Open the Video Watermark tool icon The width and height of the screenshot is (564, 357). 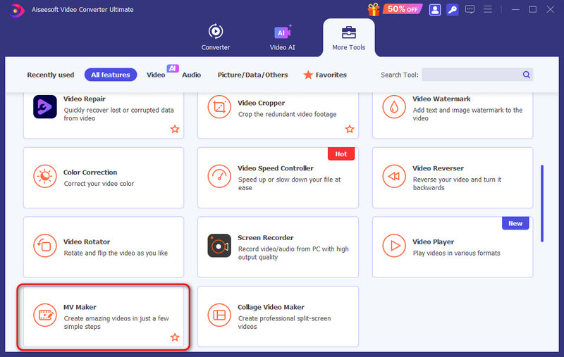[x=394, y=107]
